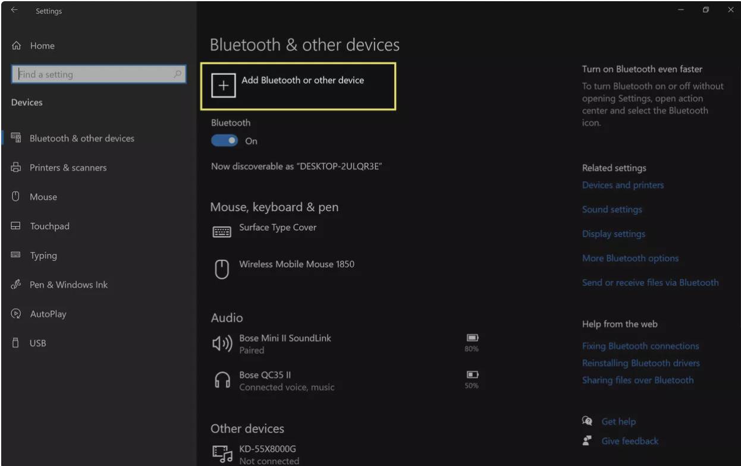Click the Bose Mini II SoundLink speaker icon
The width and height of the screenshot is (741, 466).
[221, 344]
